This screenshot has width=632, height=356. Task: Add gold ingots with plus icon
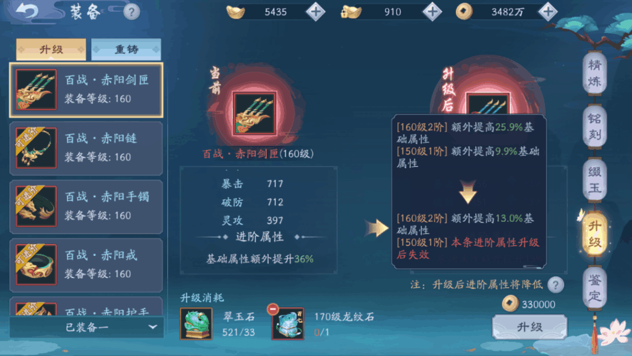click(316, 11)
